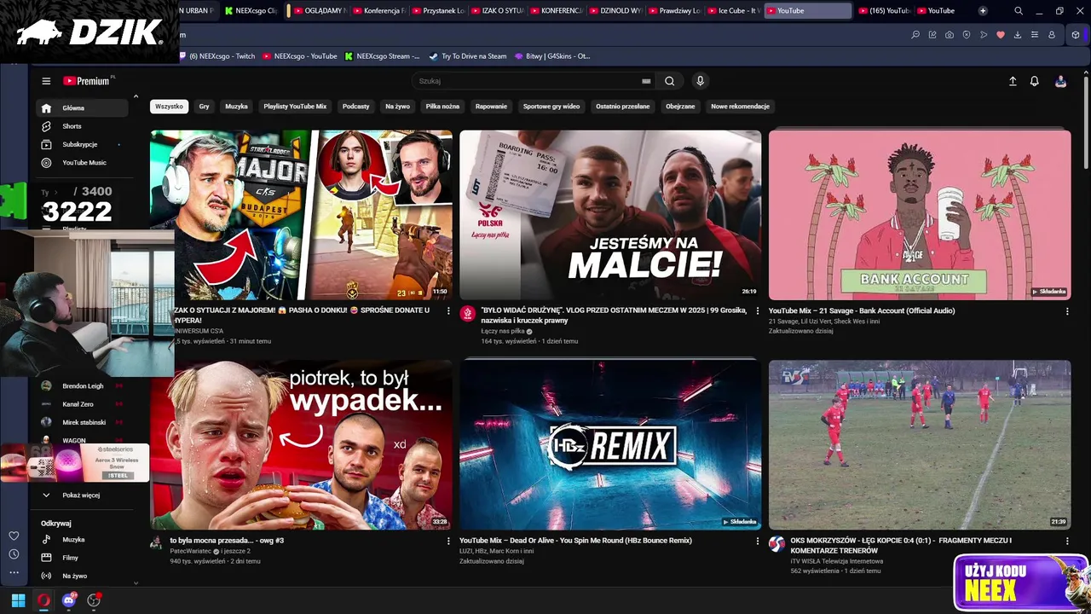Screen dimensions: 1091x614
Task: Play the JESTEŚMY NA MALCIE video thumbnail
Action: pyautogui.click(x=610, y=215)
